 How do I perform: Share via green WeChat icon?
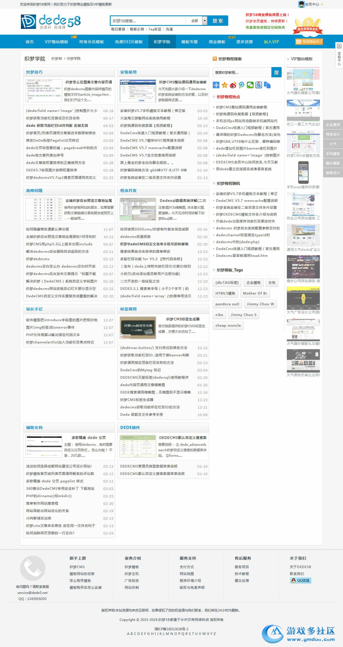click(250, 85)
